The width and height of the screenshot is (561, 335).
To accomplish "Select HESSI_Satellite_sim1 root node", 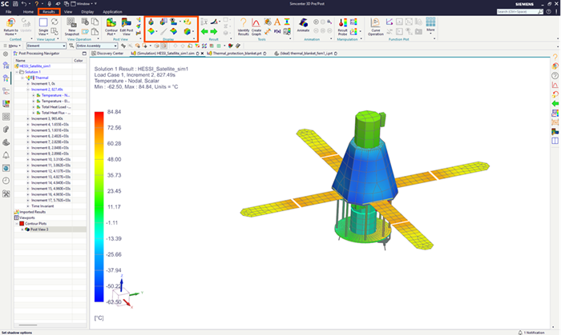I will tap(34, 66).
